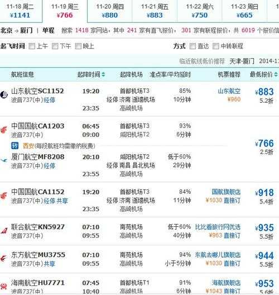Select the 11-20 周四 ¥880 date tab
This screenshot has width=279, height=295.
(110, 11)
